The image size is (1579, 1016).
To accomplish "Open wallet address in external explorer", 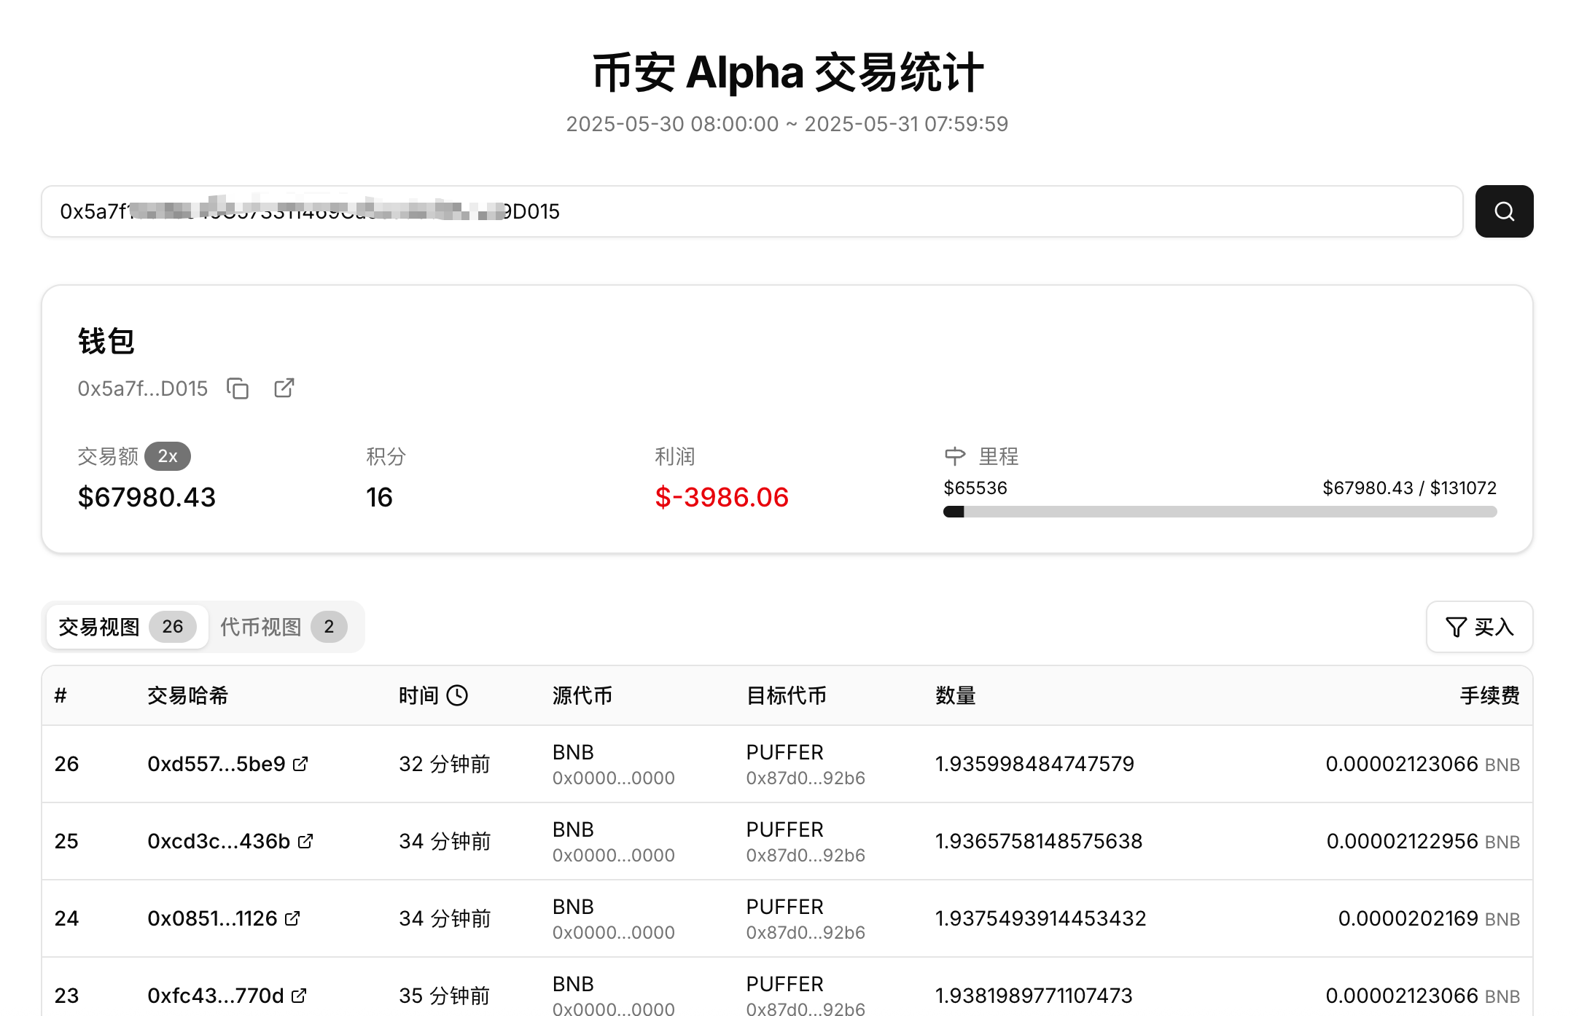I will 284,388.
